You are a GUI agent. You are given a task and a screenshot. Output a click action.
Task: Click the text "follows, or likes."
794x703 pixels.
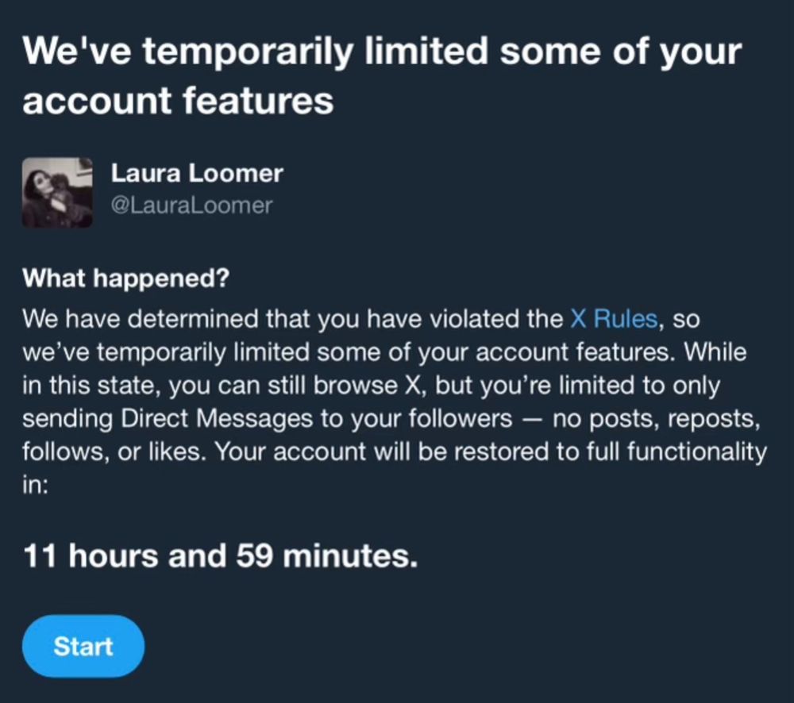click(114, 451)
